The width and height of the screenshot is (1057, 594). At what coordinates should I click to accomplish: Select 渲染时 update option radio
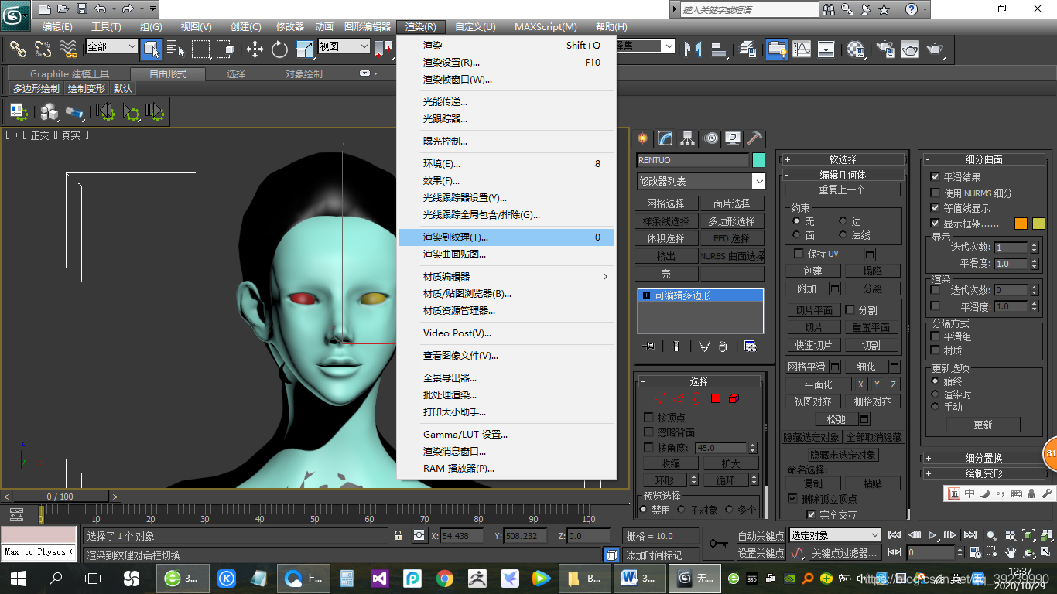pos(935,394)
